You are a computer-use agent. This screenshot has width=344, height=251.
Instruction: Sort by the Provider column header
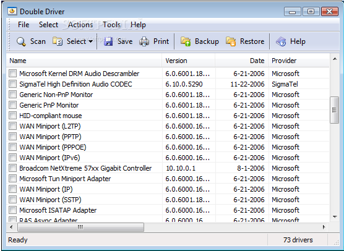pyautogui.click(x=299, y=61)
